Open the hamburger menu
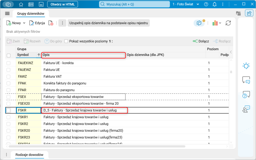 [x=7, y=13]
